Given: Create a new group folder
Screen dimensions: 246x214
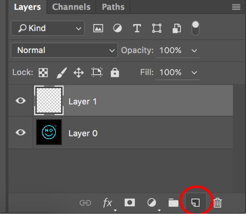Looking at the screenshot, I should [x=174, y=203].
